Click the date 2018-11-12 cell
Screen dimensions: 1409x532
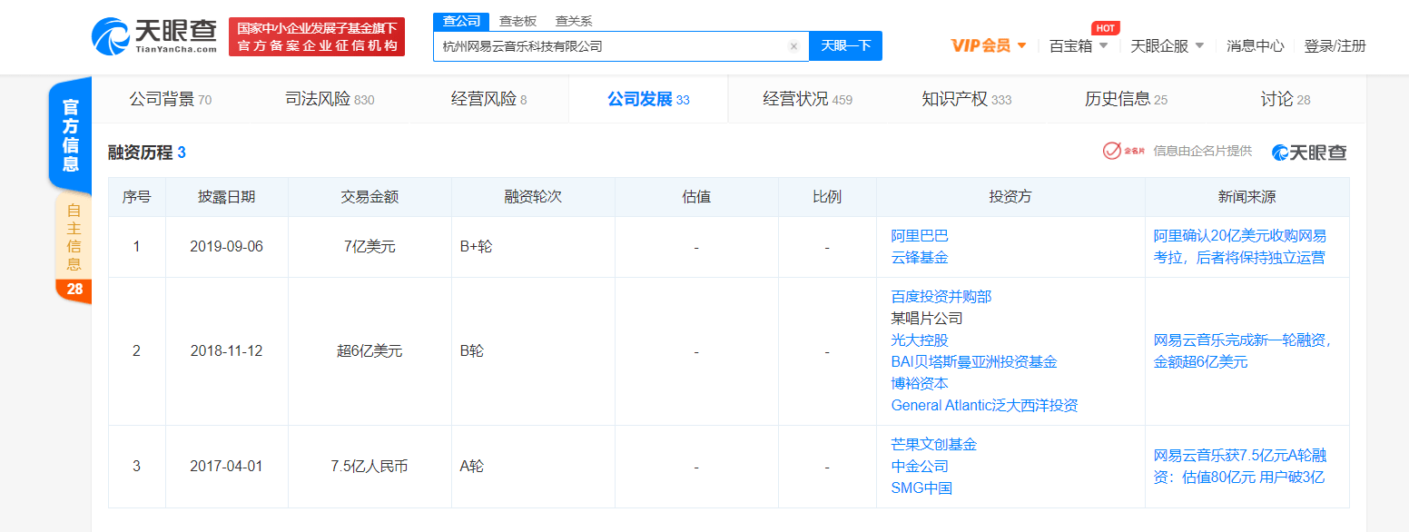227,351
